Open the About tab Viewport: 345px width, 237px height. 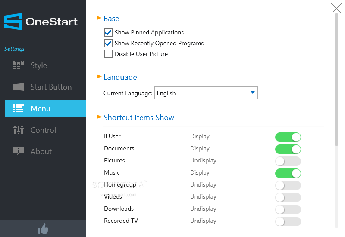click(45, 151)
